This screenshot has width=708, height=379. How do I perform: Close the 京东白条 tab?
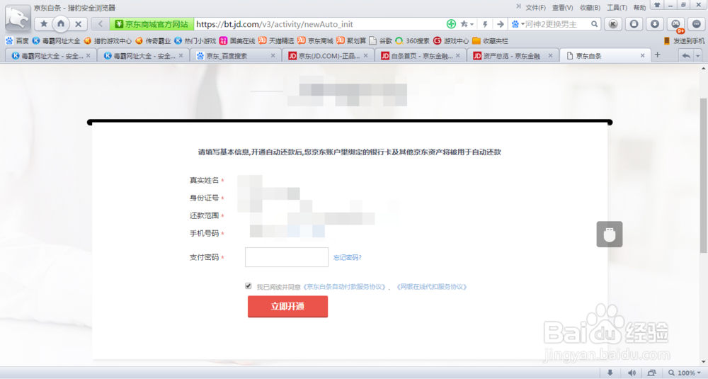pos(643,55)
